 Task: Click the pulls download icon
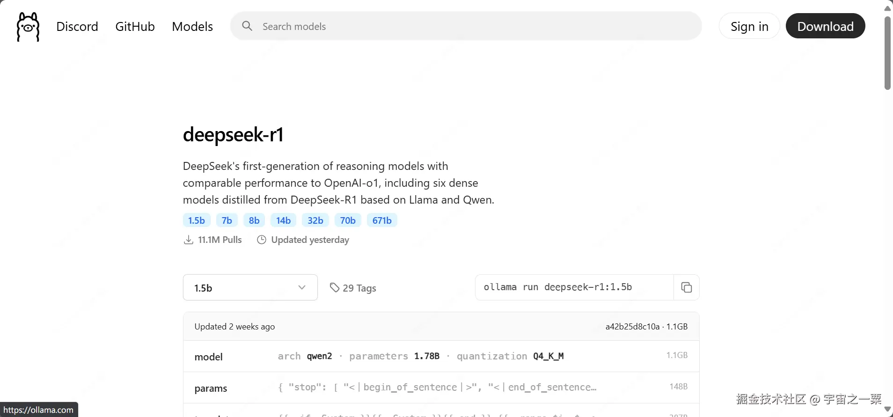tap(188, 240)
